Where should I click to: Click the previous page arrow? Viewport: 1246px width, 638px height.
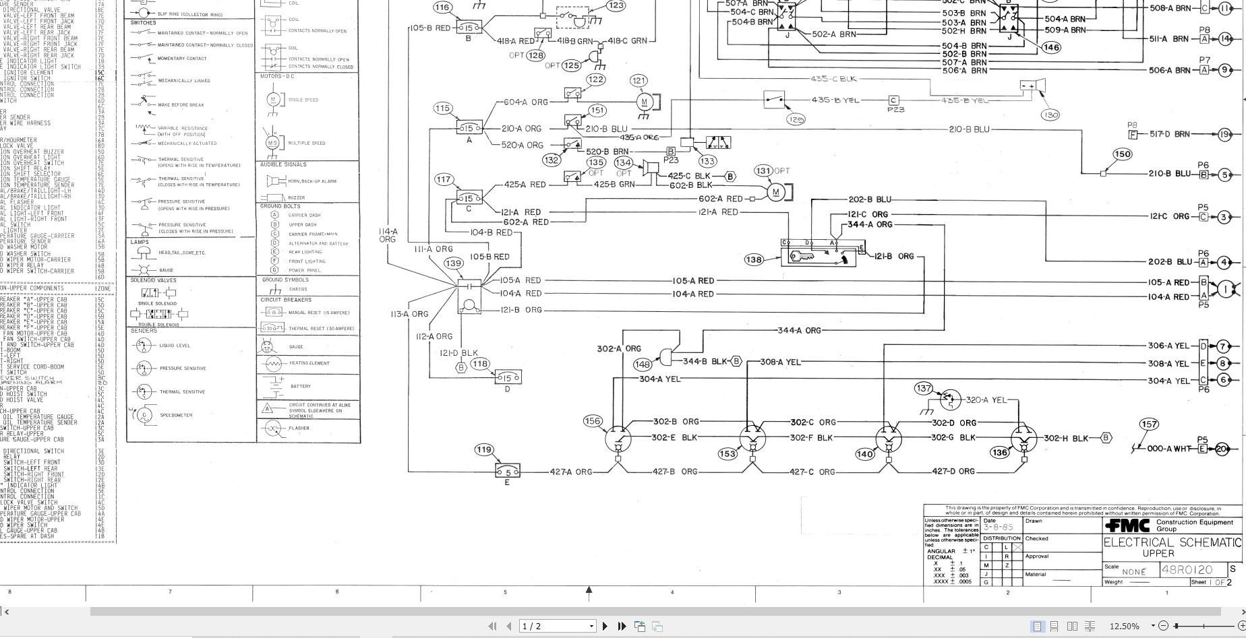pos(508,626)
